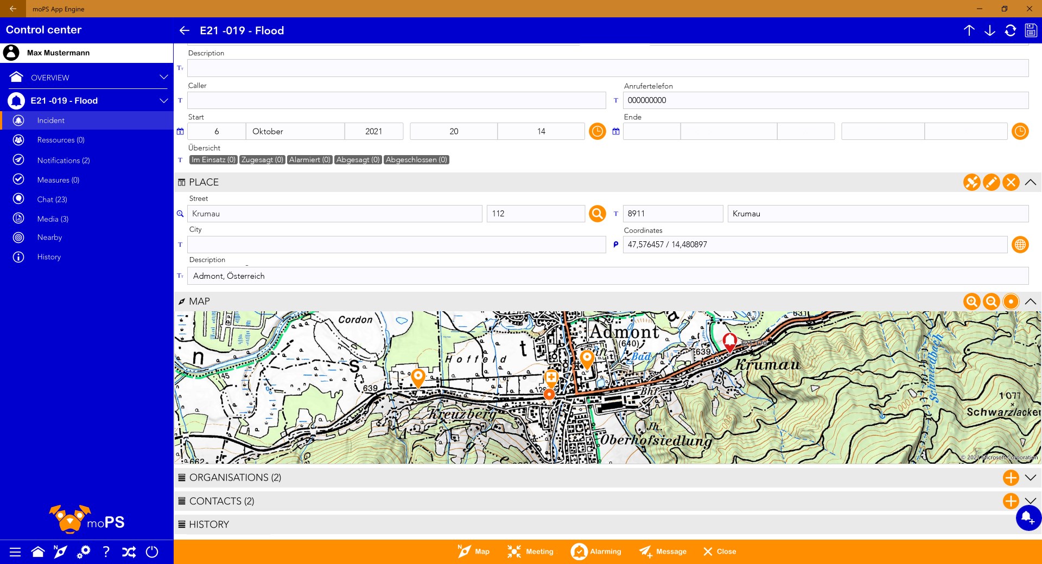Click the shuffle arrows icon in bottom bar
The image size is (1042, 564).
[129, 552]
